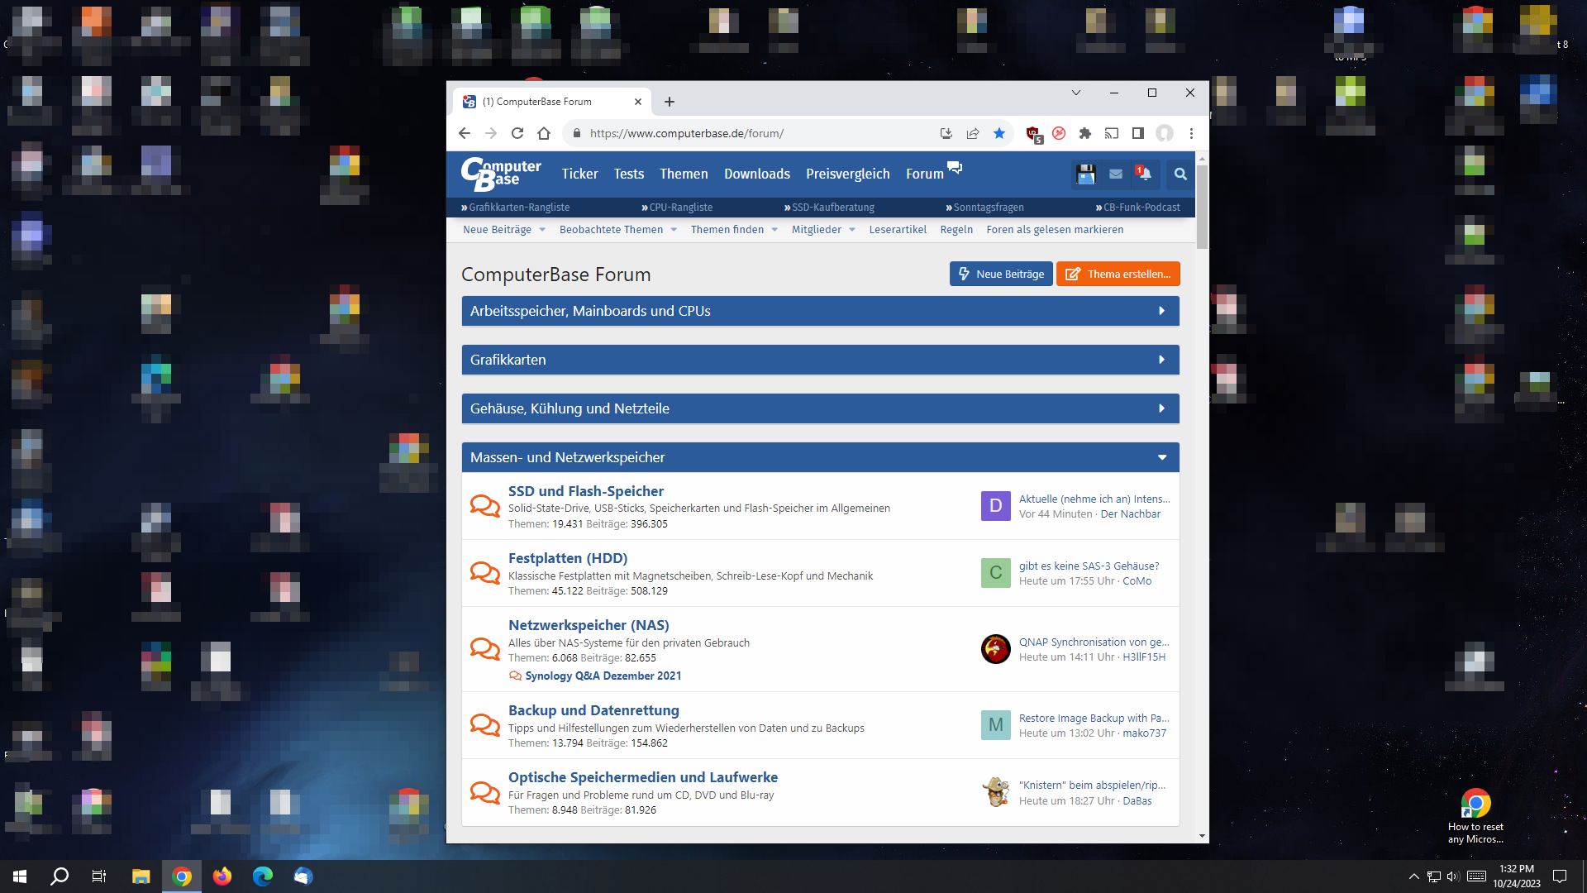This screenshot has height=893, width=1587.
Task: Expand the Grafikkarten category arrow
Action: (1161, 360)
